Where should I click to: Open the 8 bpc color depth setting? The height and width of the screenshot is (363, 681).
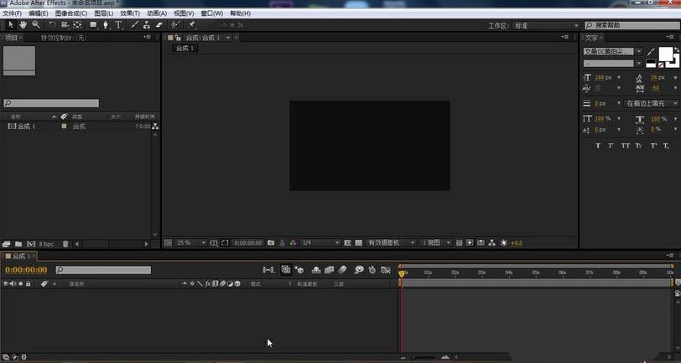[46, 244]
